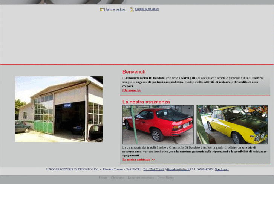Click the 'P.I. 00502440555' footer text

tap(202, 169)
